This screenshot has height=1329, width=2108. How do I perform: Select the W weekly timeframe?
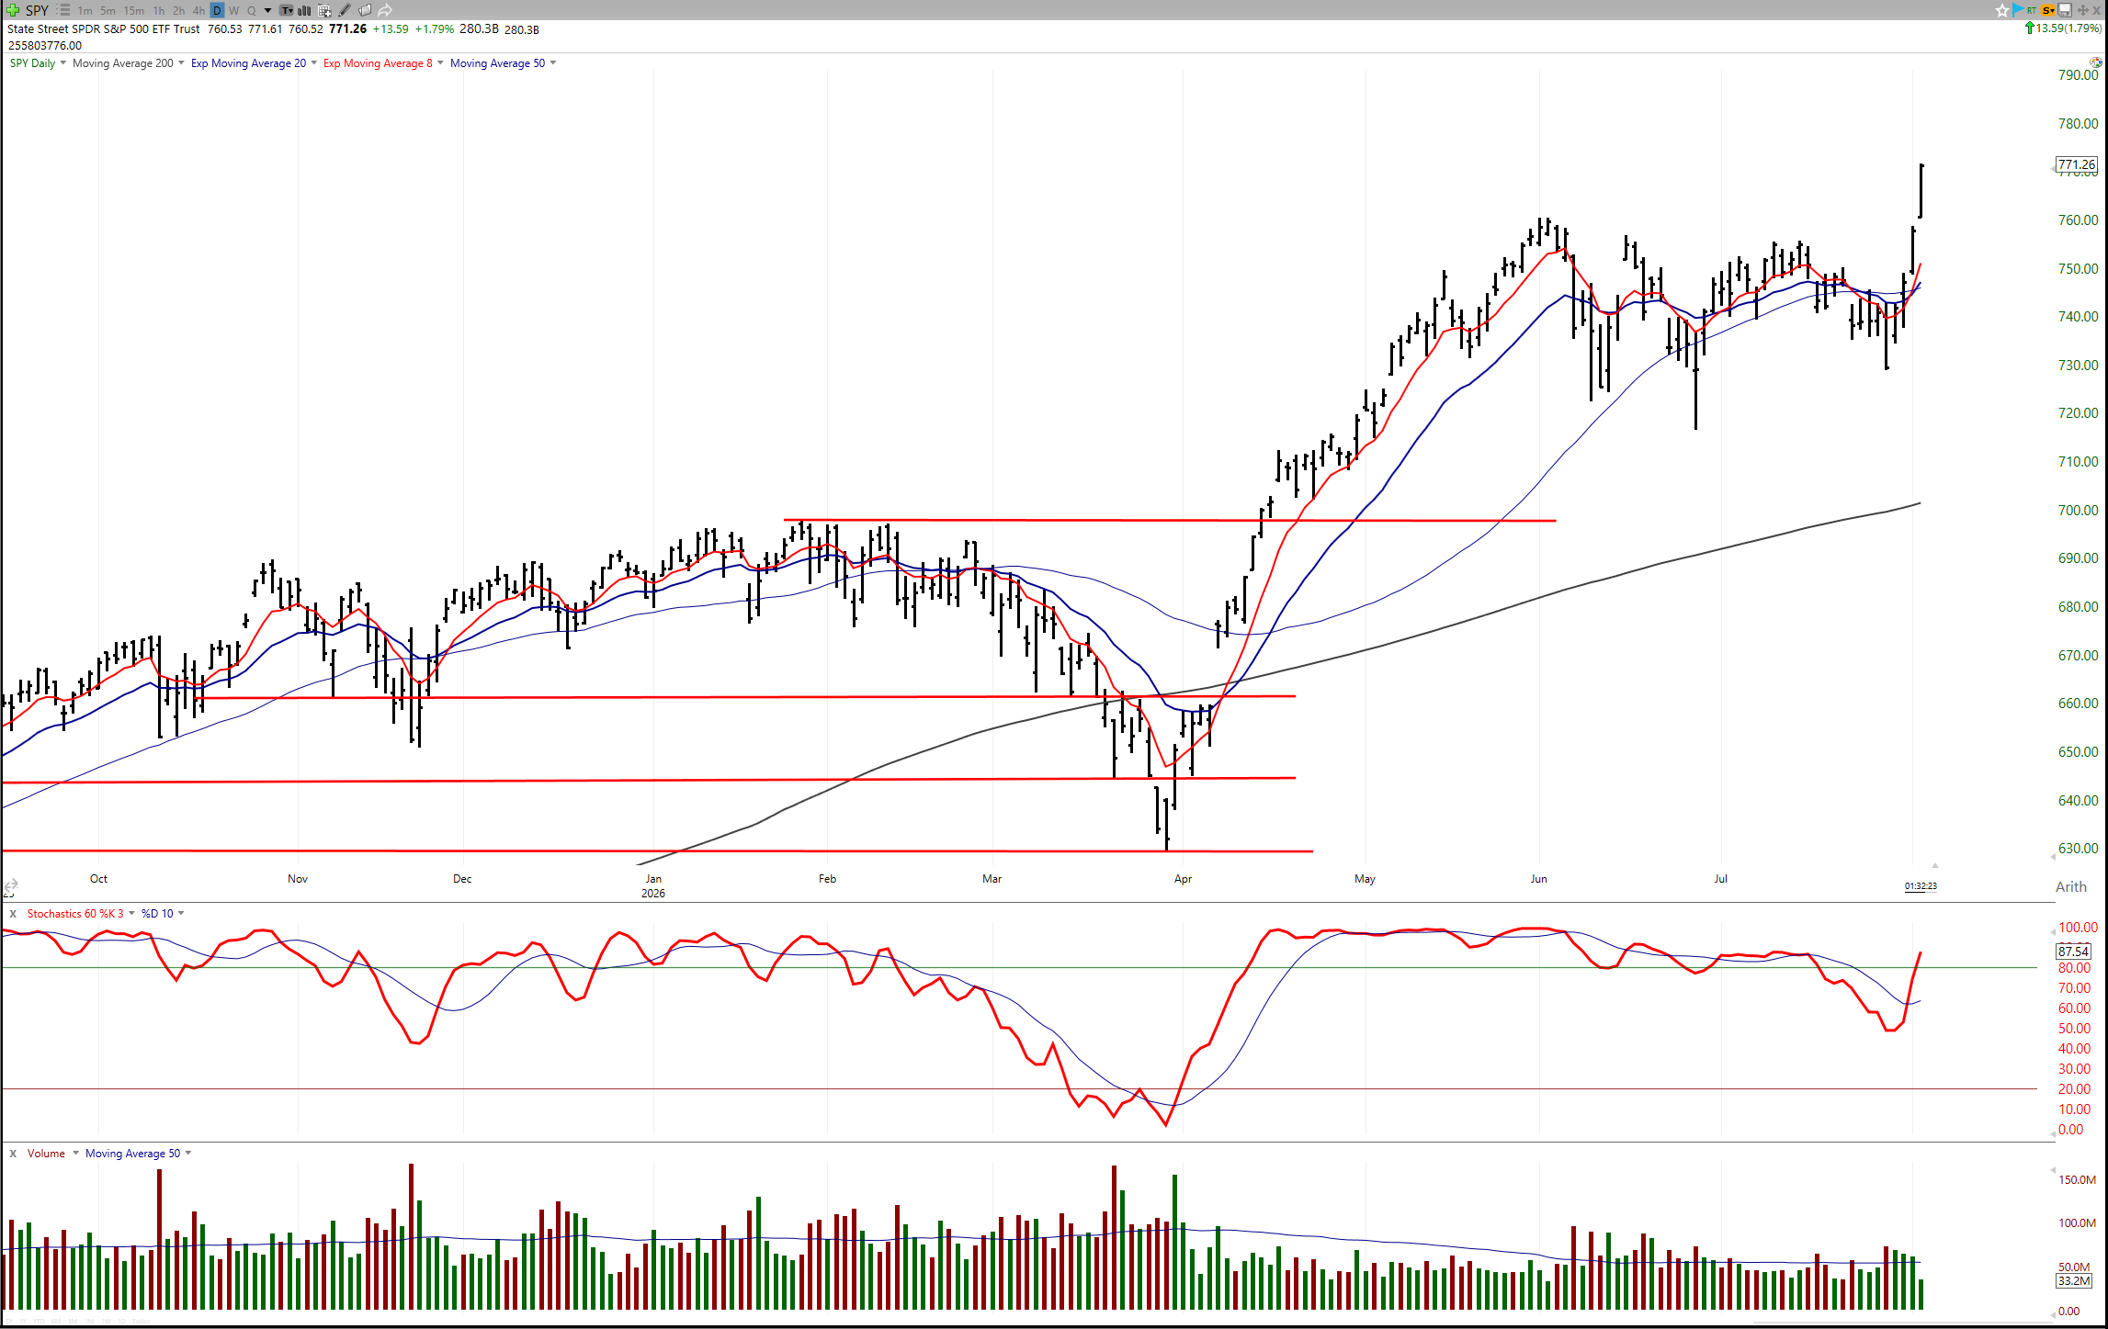point(233,11)
